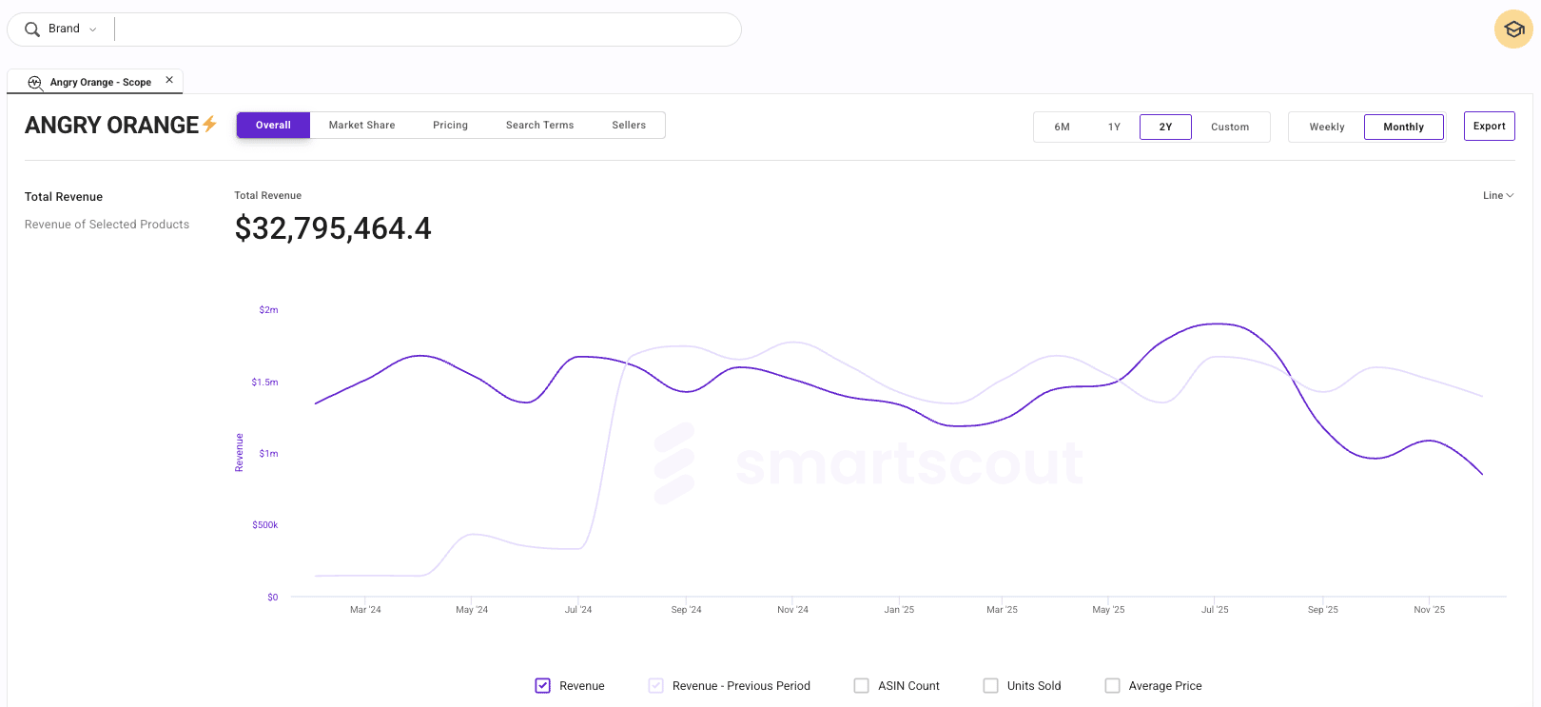This screenshot has width=1541, height=707.
Task: Open the Custom date range picker
Action: point(1229,127)
